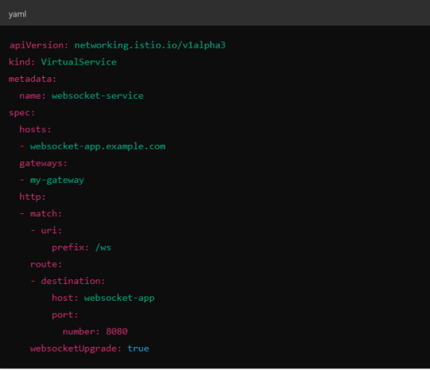The height and width of the screenshot is (370, 430).
Task: Select the true value
Action: tap(139, 349)
